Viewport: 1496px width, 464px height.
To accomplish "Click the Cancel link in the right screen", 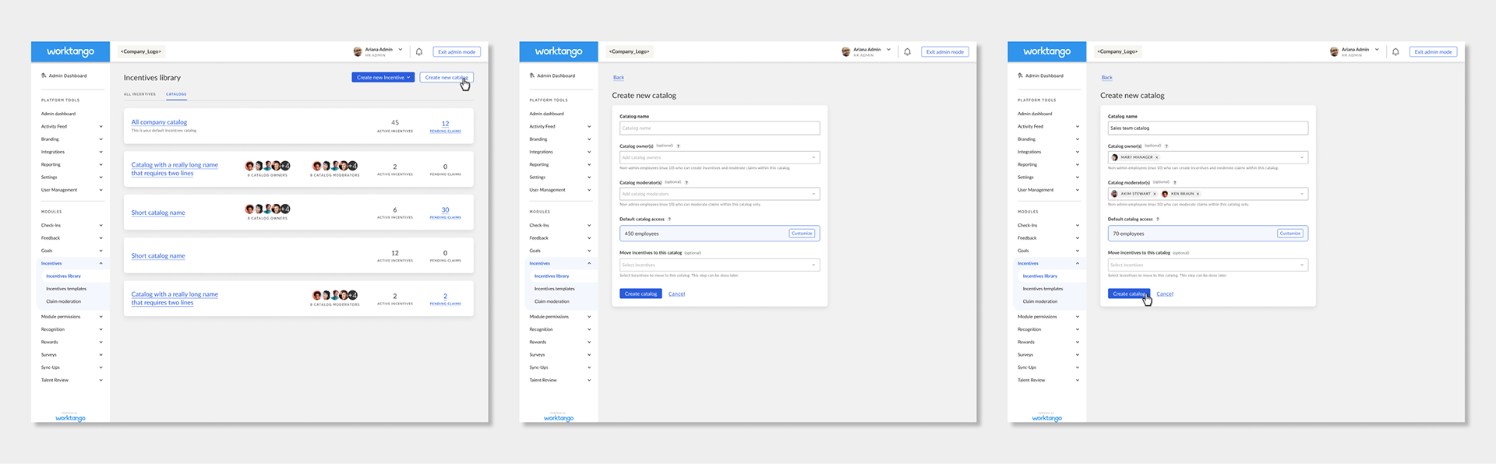I will (x=1165, y=294).
